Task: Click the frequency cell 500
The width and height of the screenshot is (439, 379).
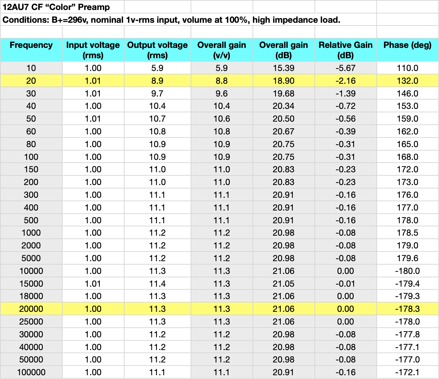Action: (x=31, y=220)
